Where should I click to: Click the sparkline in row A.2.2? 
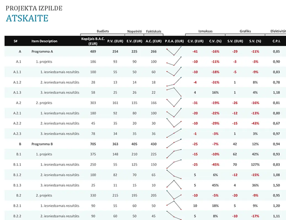coord(174,123)
